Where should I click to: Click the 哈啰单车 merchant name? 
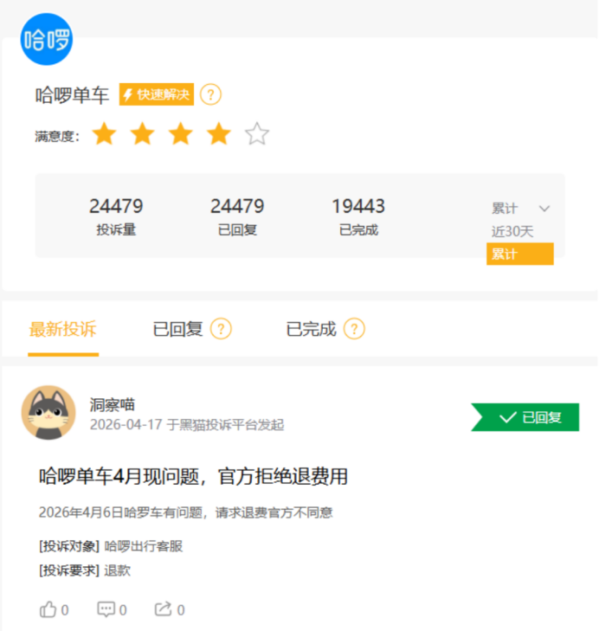point(72,95)
